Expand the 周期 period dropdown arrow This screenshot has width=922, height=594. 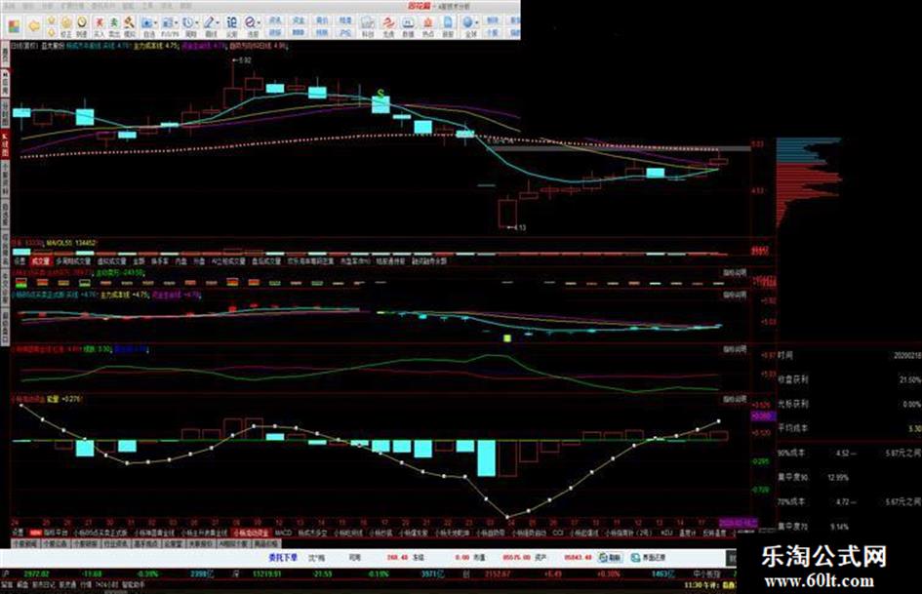(x=197, y=23)
